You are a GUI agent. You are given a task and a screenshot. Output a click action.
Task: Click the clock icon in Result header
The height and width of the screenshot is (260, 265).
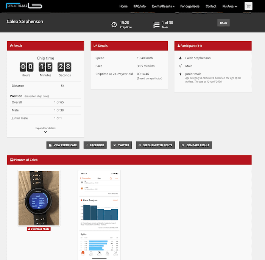pyautogui.click(x=11, y=46)
